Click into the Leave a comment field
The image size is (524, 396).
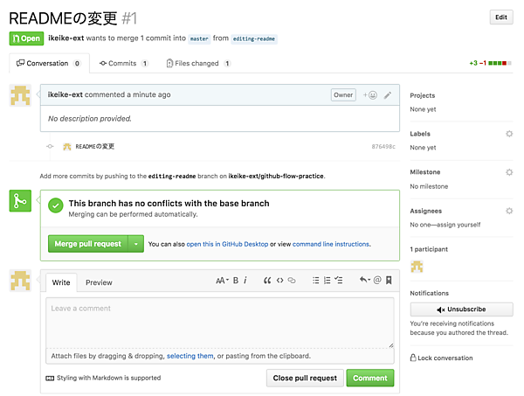click(220, 322)
